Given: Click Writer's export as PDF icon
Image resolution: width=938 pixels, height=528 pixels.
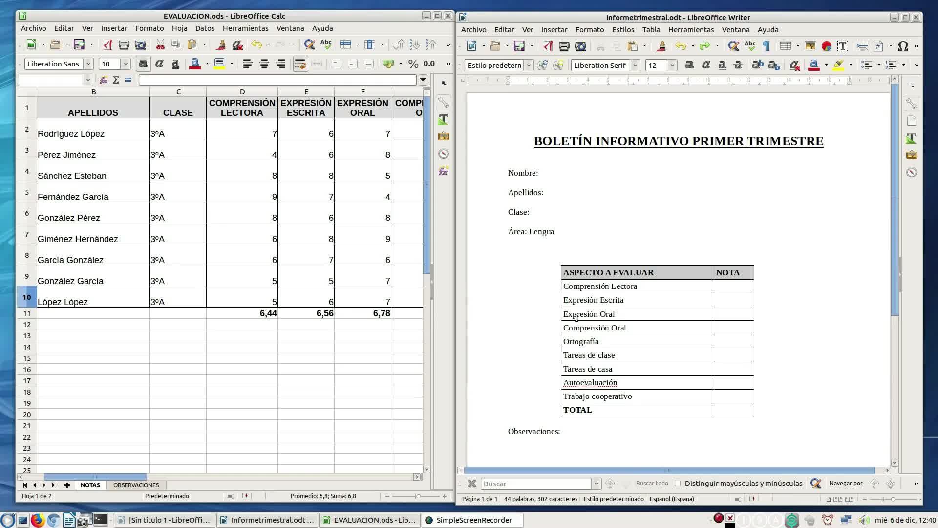Looking at the screenshot, I should pos(548,46).
